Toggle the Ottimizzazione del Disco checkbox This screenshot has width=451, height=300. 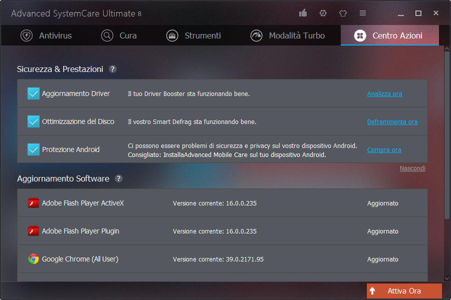(34, 121)
